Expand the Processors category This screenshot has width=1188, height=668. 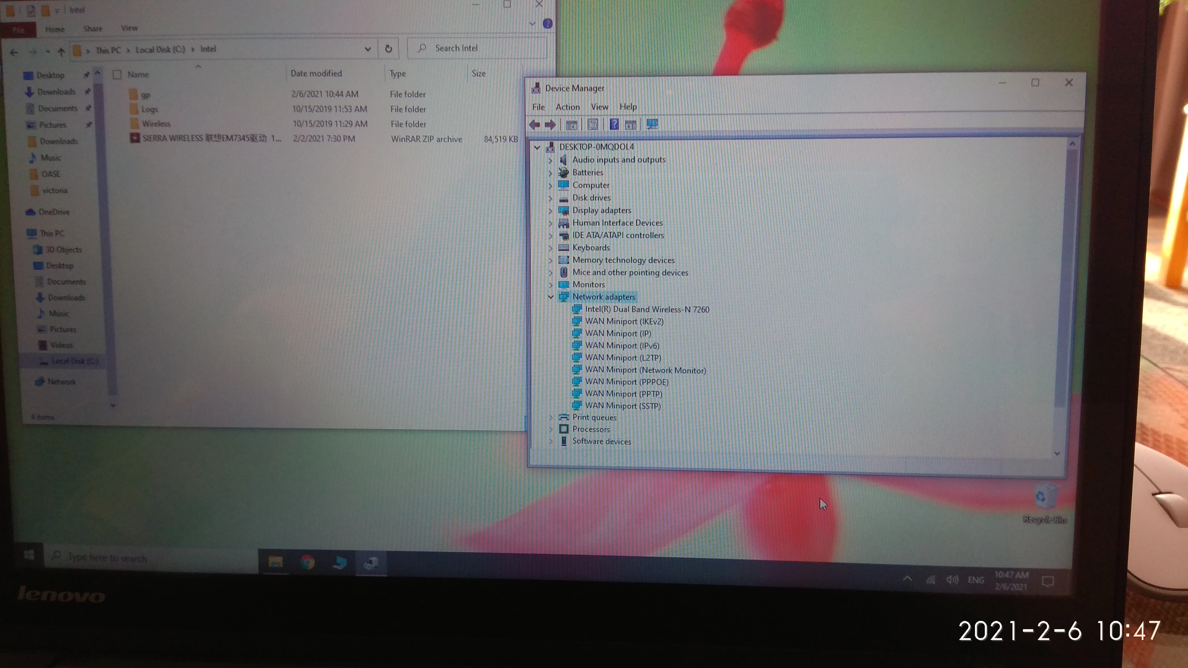(551, 429)
